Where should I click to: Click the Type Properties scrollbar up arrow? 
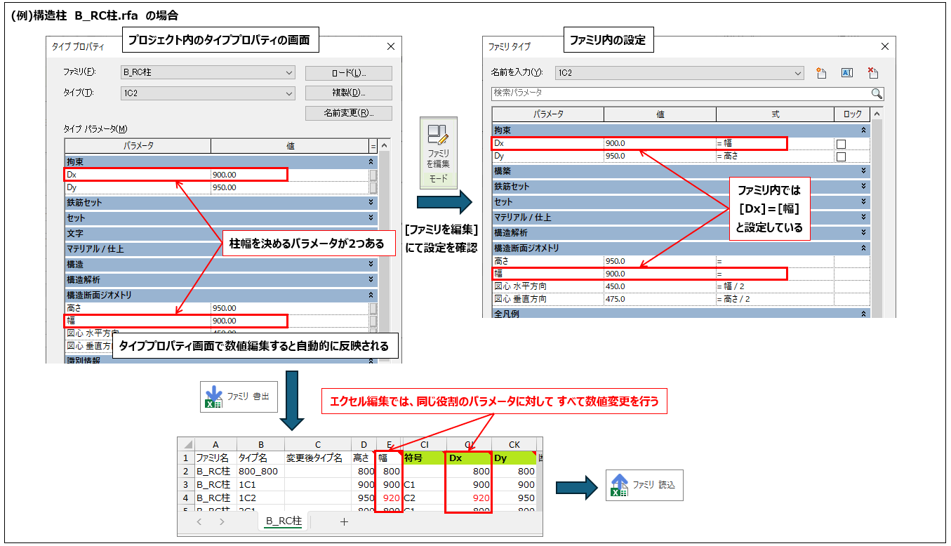click(x=383, y=146)
